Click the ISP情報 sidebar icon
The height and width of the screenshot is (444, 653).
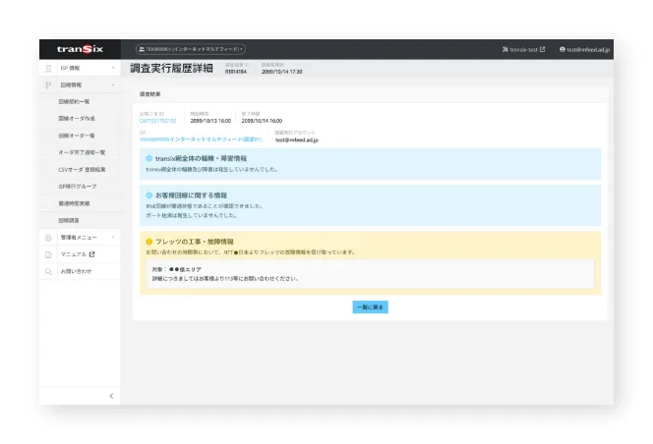[x=48, y=69]
